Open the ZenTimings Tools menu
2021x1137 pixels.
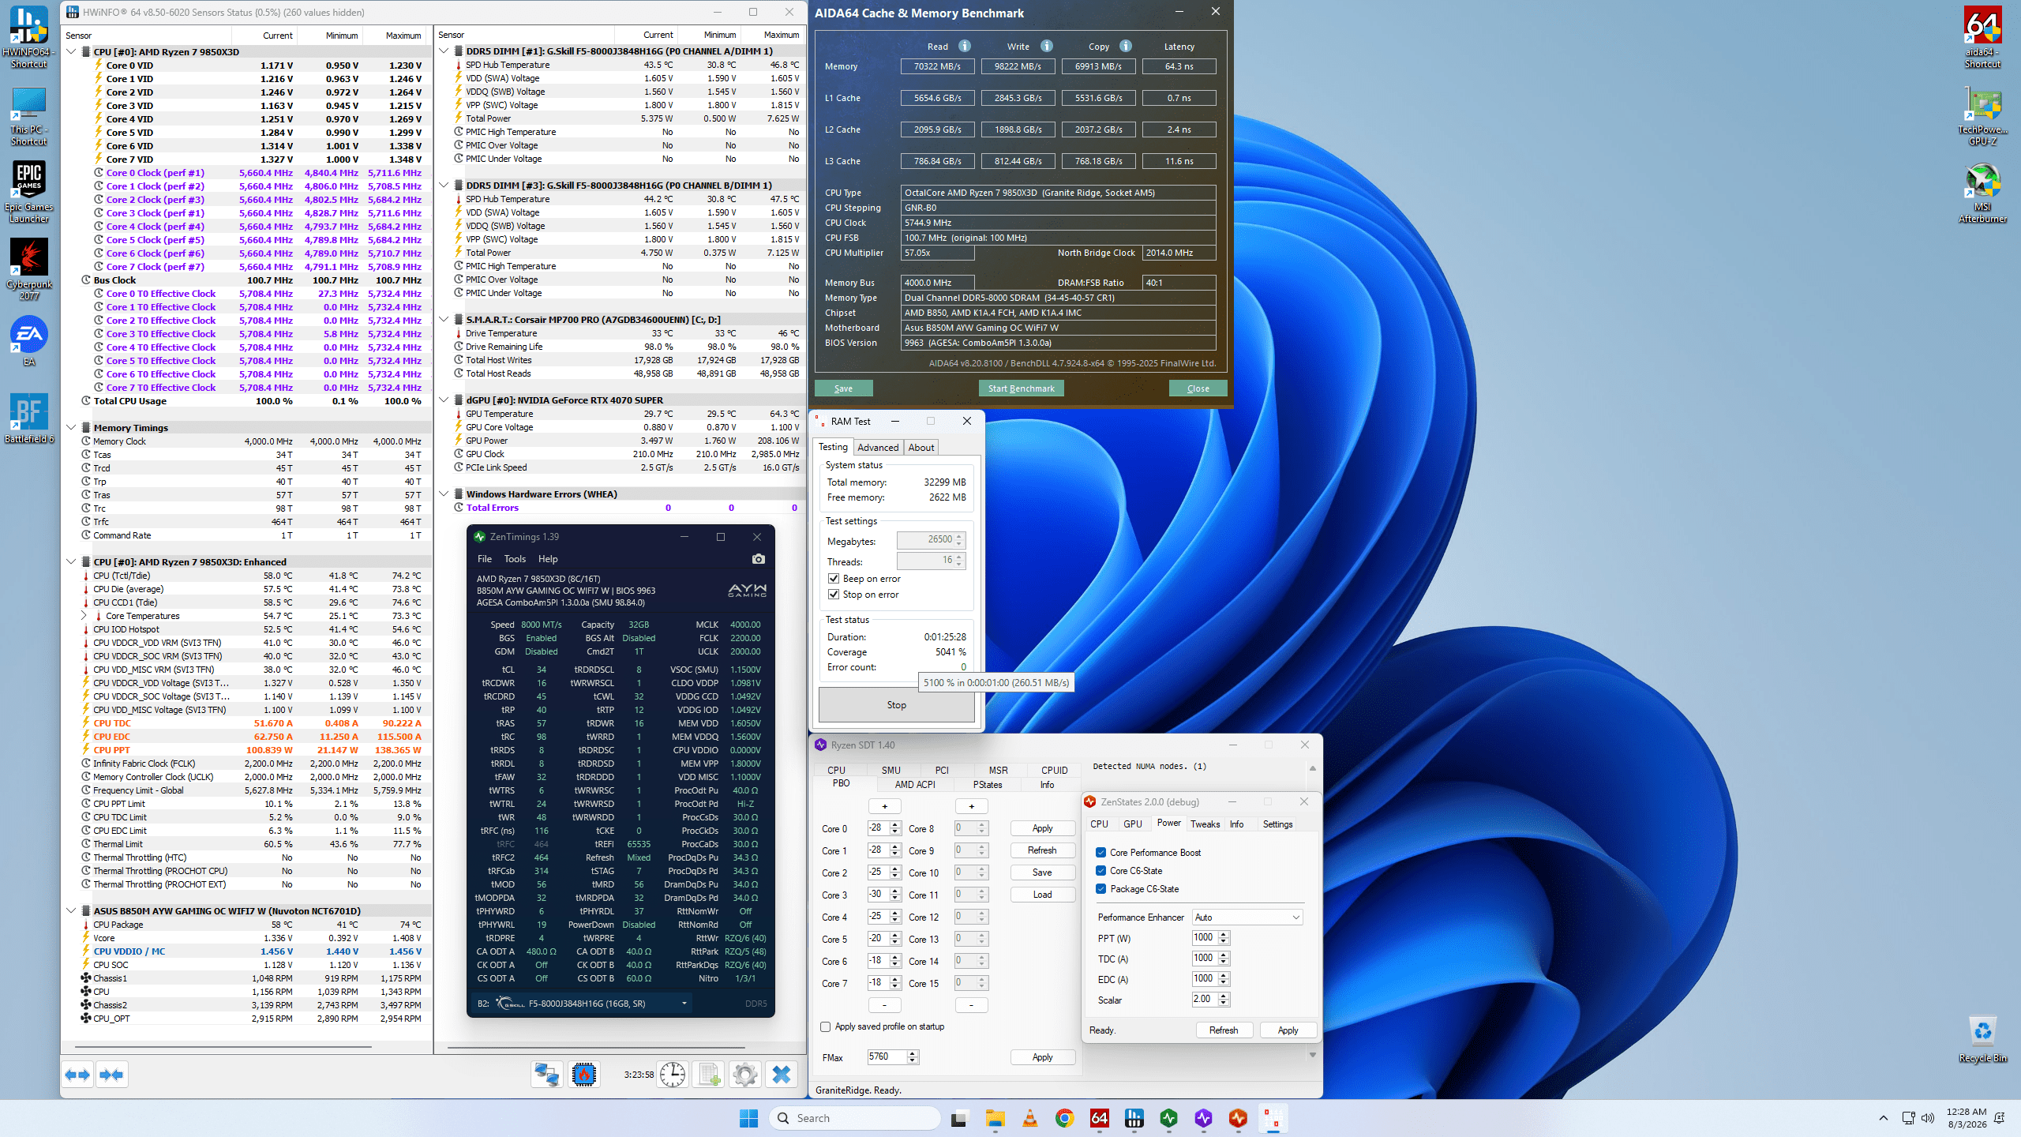515,559
